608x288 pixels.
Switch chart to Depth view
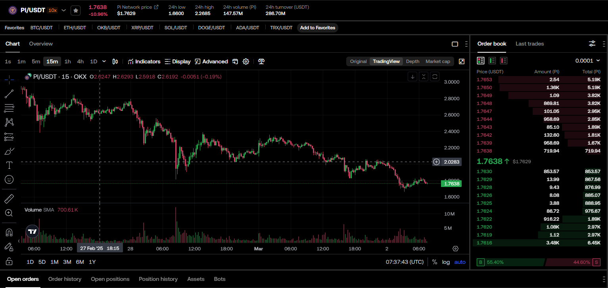pyautogui.click(x=412, y=61)
